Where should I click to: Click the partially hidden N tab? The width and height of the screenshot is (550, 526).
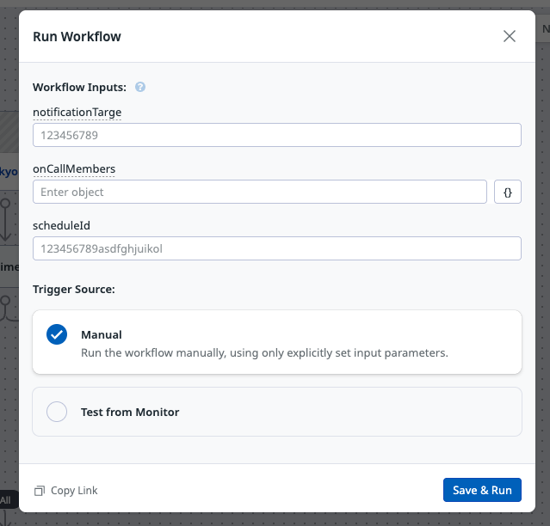[x=543, y=29]
